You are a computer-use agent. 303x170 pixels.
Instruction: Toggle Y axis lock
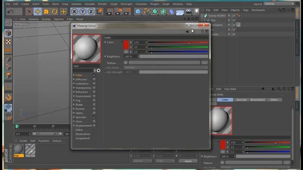[82, 11]
